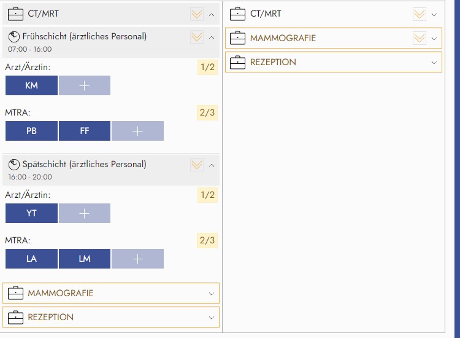Collapse the Frühschicht shift section
The width and height of the screenshot is (460, 338).
tap(212, 37)
